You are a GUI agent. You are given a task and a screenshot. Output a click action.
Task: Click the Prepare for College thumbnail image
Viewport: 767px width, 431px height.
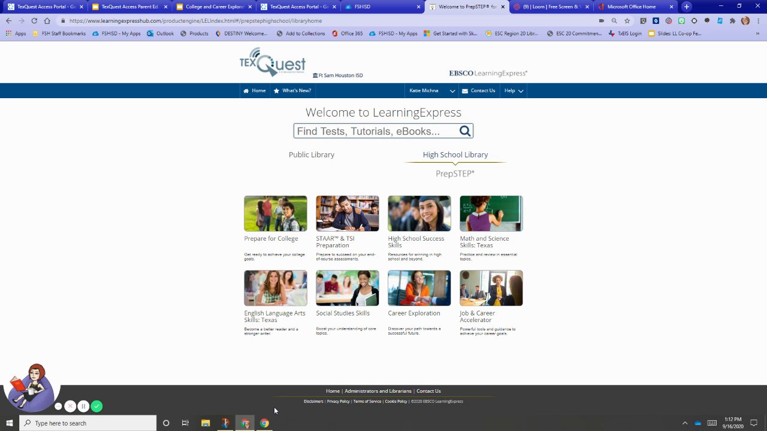(x=276, y=213)
